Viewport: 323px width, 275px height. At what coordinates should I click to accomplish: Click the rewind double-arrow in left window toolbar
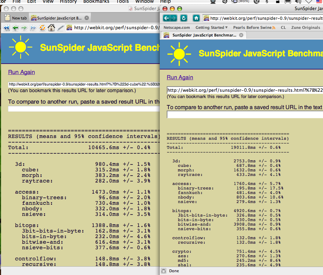click(x=6, y=27)
